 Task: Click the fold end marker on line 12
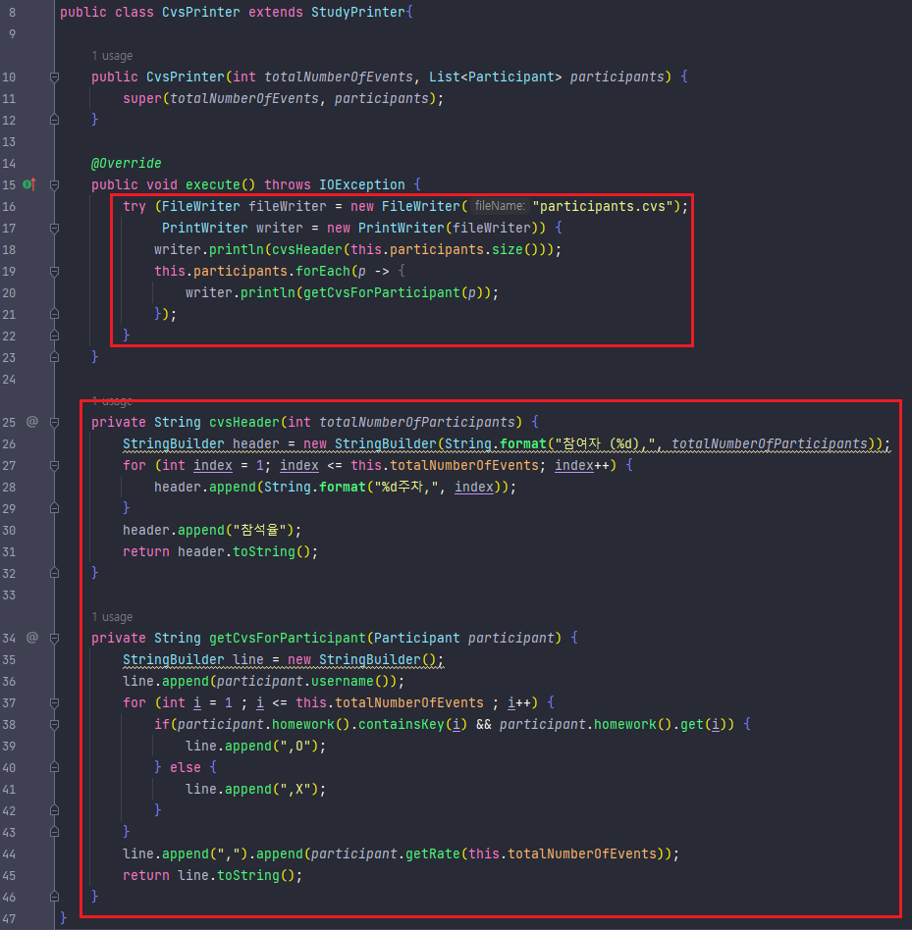(55, 120)
